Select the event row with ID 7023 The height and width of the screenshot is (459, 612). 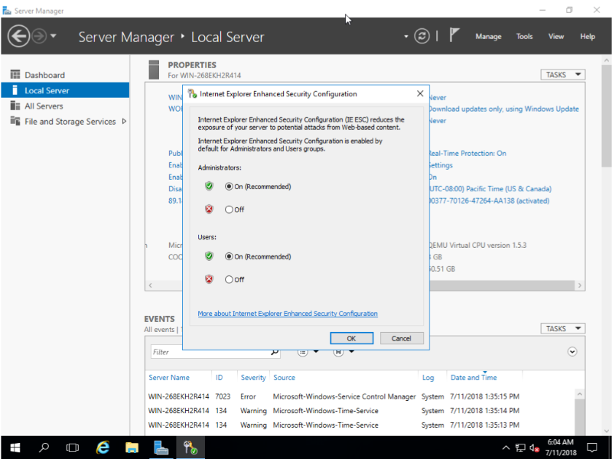tap(361, 396)
